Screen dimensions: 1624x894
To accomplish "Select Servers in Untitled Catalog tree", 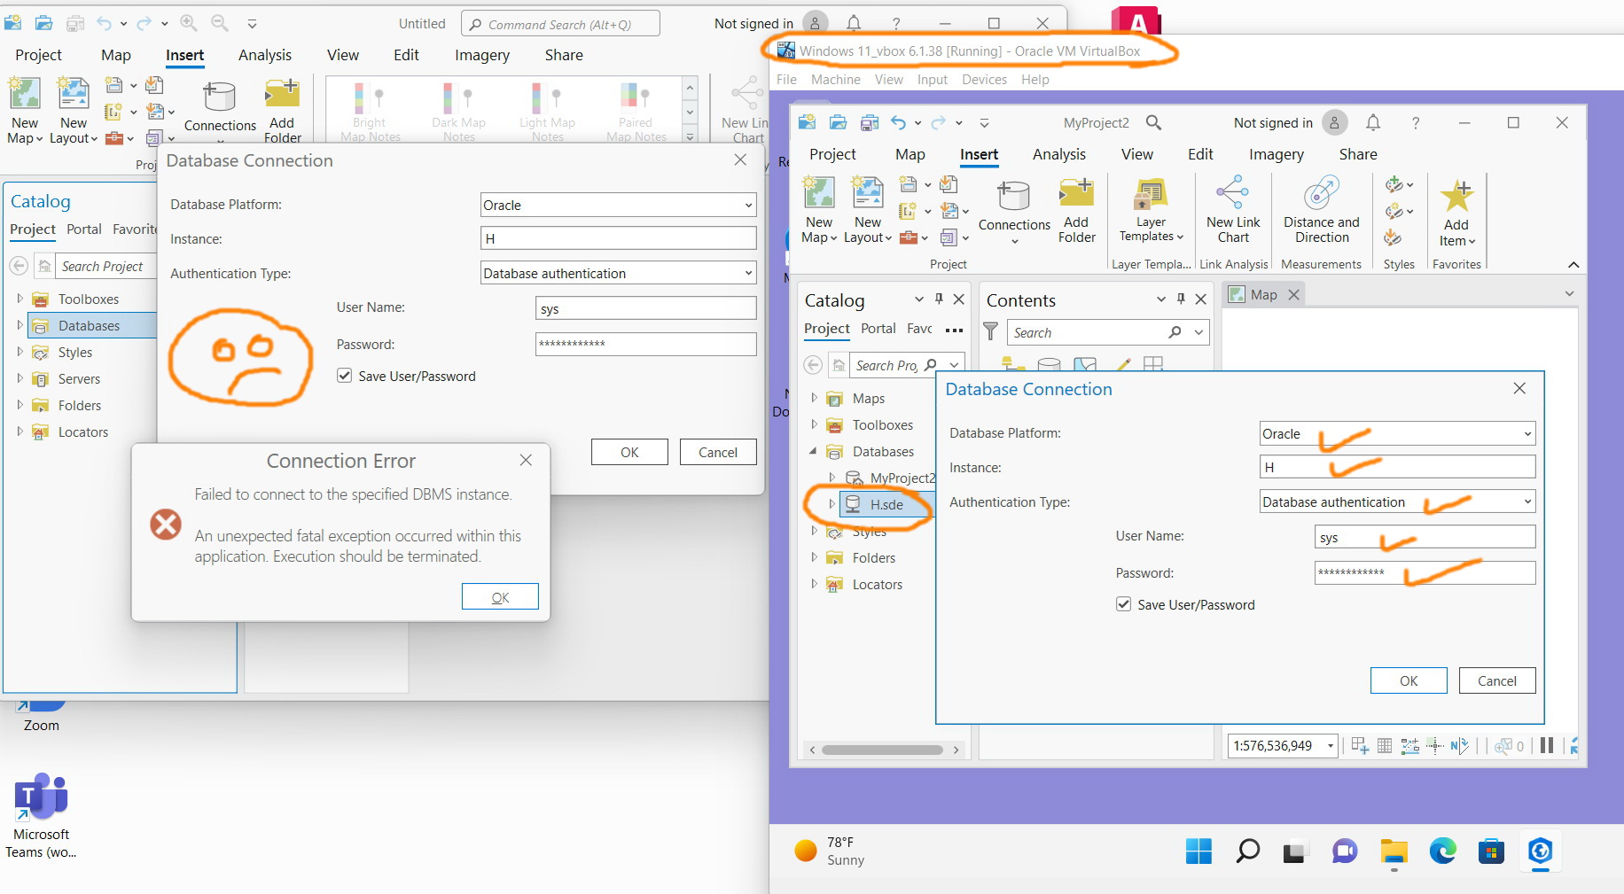I will click(x=79, y=379).
